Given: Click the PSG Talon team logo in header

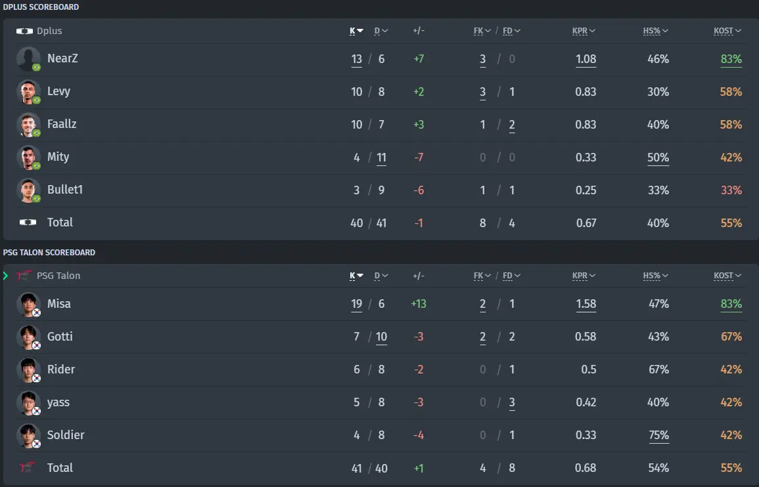Looking at the screenshot, I should (x=24, y=276).
